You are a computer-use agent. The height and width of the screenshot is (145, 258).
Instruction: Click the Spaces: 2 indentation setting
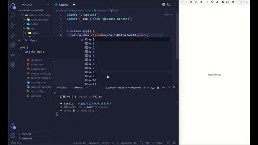point(94,143)
